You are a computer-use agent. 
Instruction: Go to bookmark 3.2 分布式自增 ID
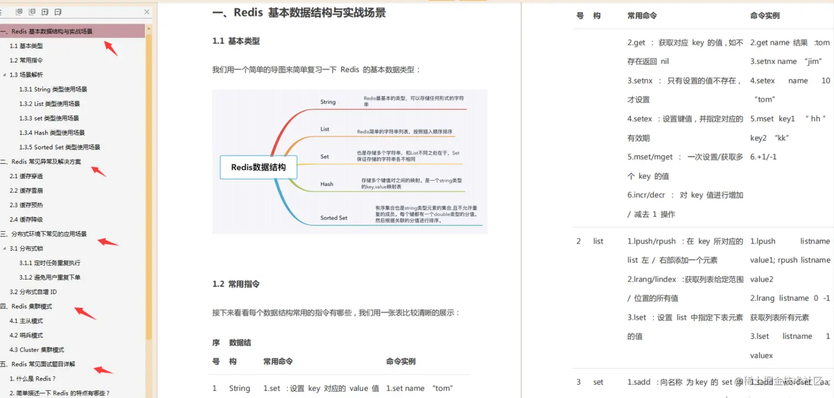[33, 291]
